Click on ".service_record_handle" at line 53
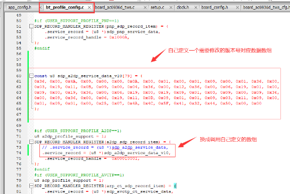Image resolution: width=290 pixels, height=194 pixels. click(73, 37)
